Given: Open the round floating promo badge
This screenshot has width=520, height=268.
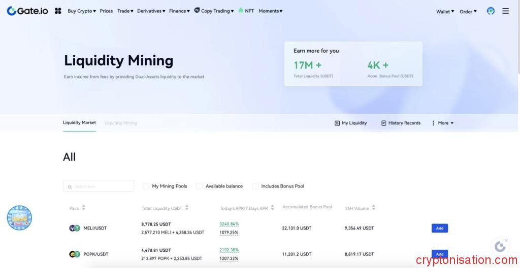Looking at the screenshot, I should [x=20, y=218].
